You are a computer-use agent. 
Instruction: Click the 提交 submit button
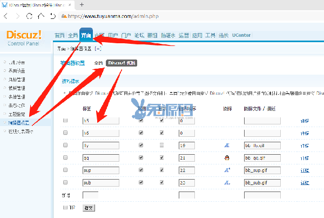(89, 208)
